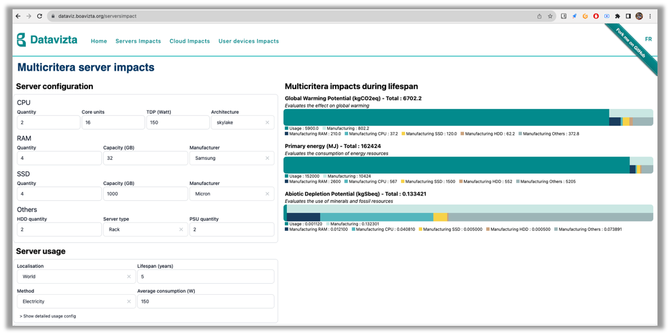Open the Extensions puzzle piece menu
Screen dimensions: 670x335
(618, 16)
